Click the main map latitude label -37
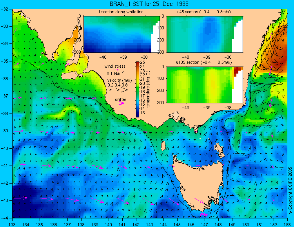Viewport: 294px width, 227px height. [4, 96]
